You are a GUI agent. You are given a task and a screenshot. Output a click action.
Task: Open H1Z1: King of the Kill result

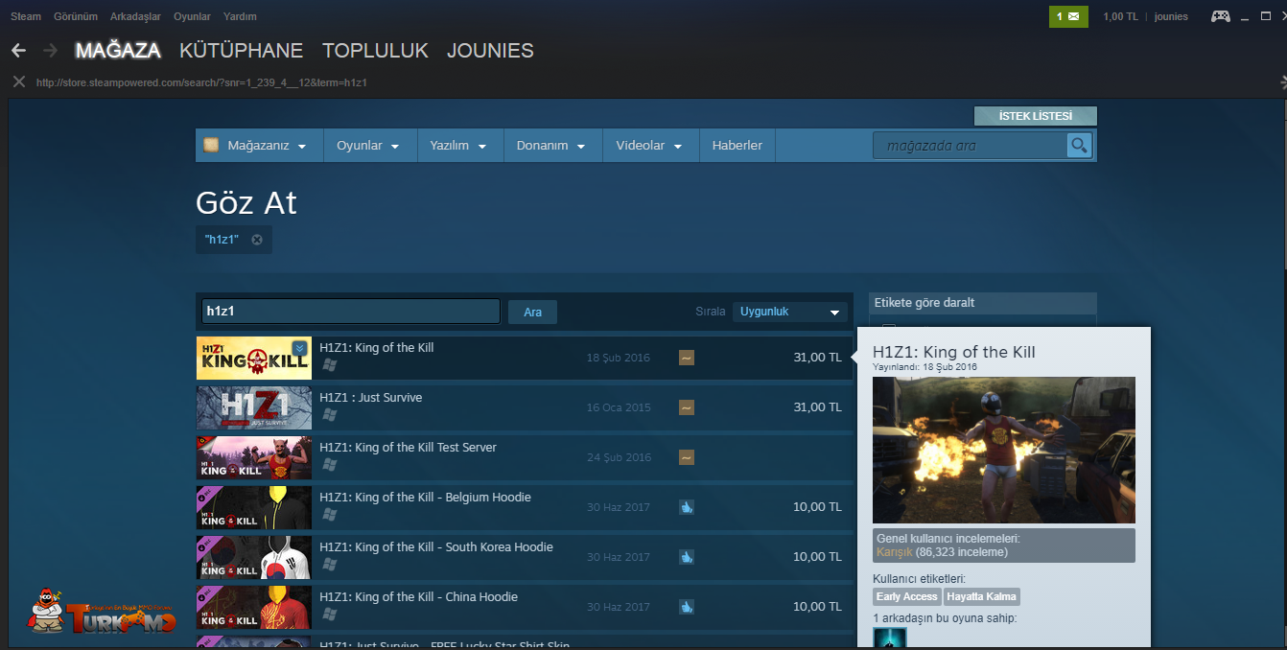coord(525,358)
